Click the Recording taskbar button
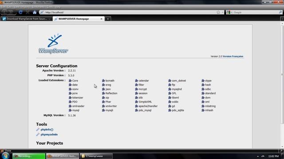 point(29,156)
